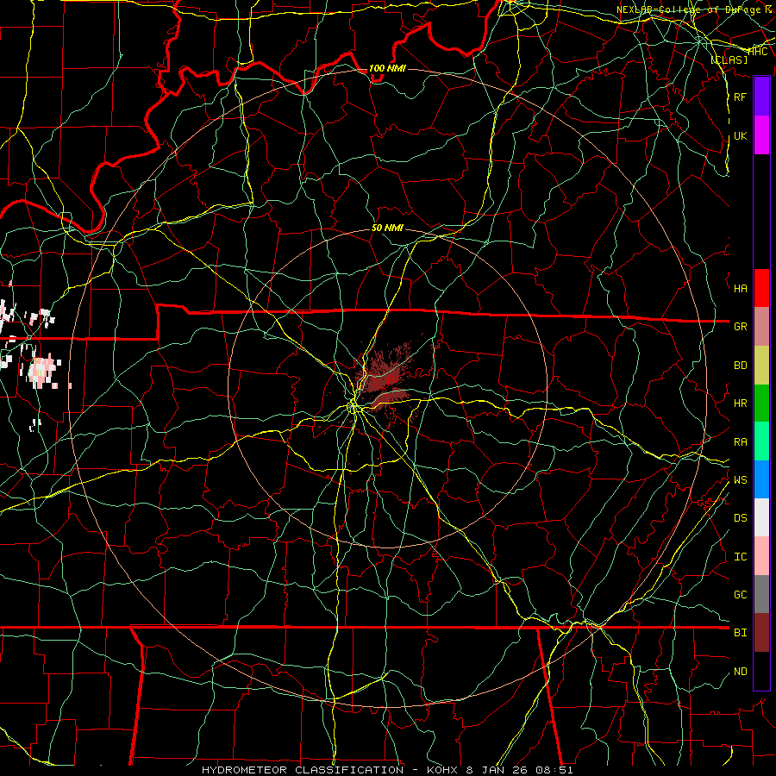Click the RA legend label

click(x=741, y=441)
